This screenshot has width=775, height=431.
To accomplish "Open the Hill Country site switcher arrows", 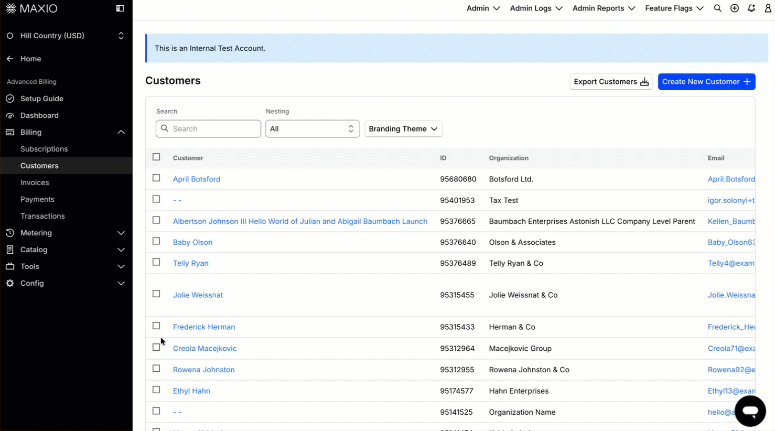I will [x=121, y=36].
